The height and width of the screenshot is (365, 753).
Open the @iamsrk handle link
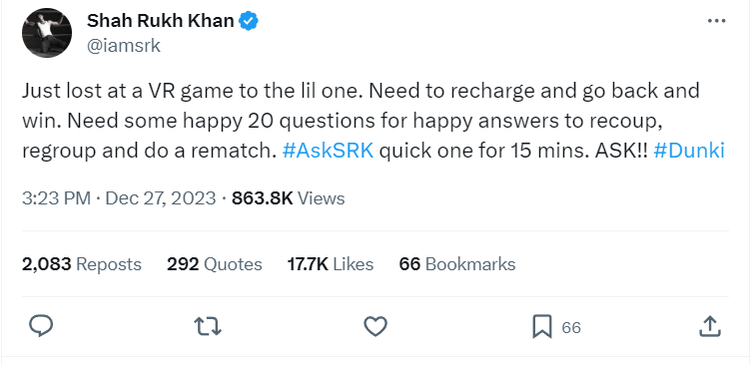click(x=124, y=46)
